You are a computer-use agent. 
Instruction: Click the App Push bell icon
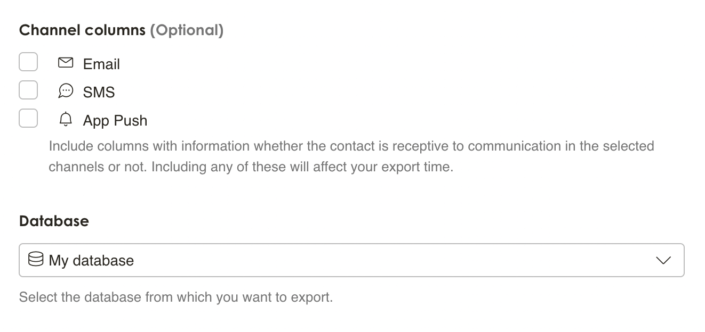(66, 120)
